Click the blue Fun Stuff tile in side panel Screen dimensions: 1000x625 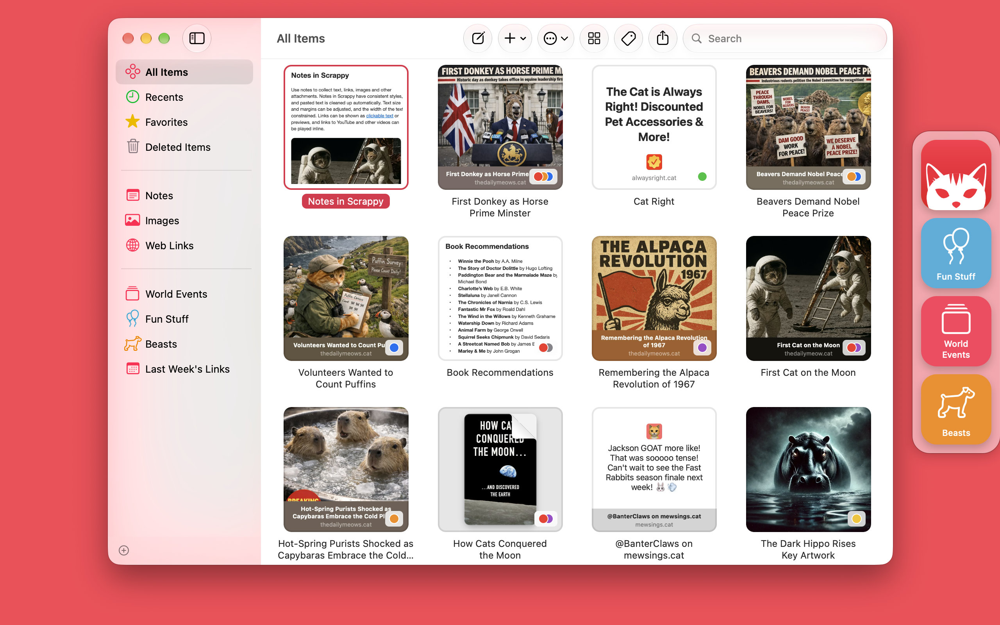[956, 253]
